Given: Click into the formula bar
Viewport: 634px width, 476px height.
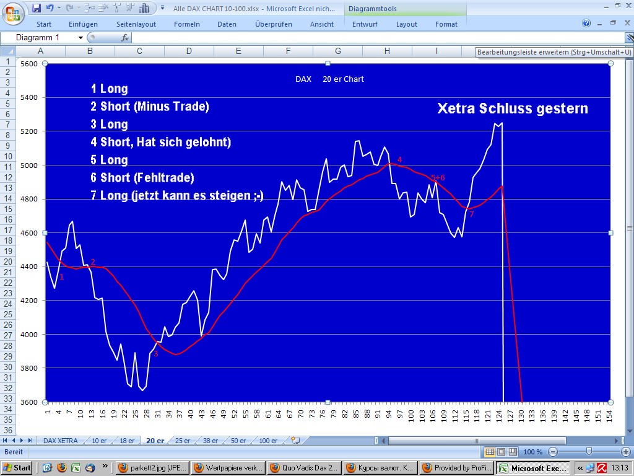Looking at the screenshot, I should 378,38.
